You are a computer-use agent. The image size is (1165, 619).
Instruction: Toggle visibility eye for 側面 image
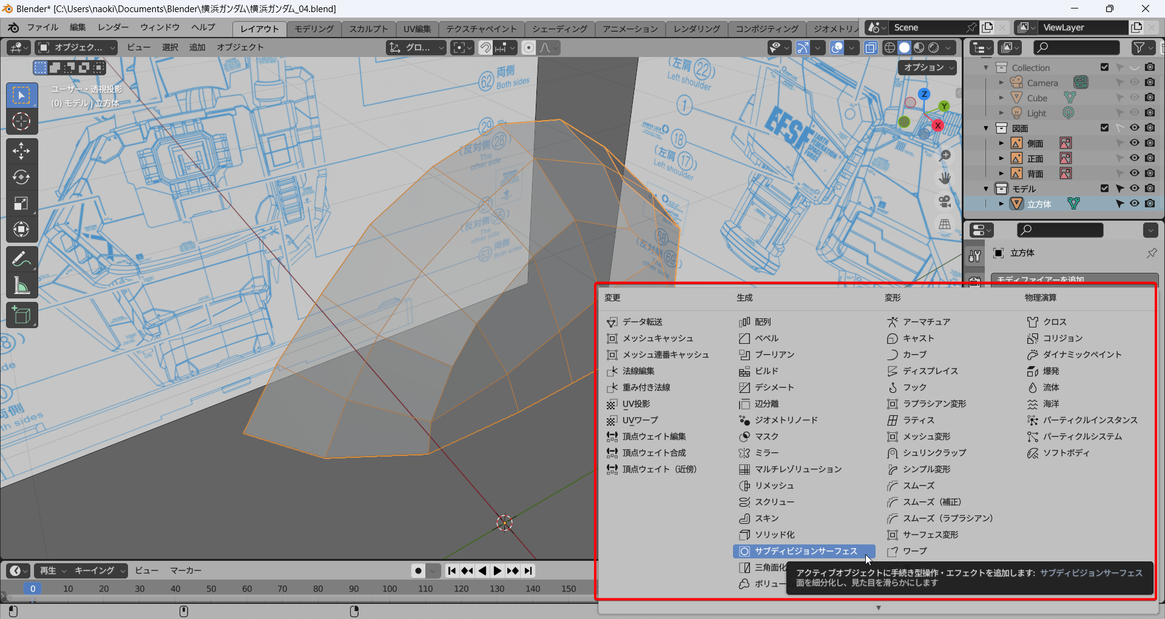click(x=1134, y=143)
